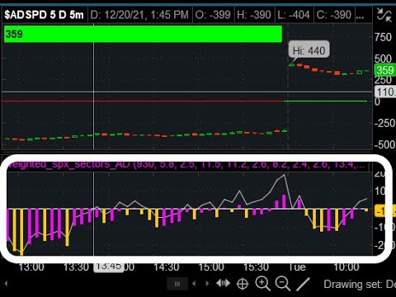396x297 pixels.
Task: Click far-left scroll arrow on bottom bar
Action: coord(6,283)
